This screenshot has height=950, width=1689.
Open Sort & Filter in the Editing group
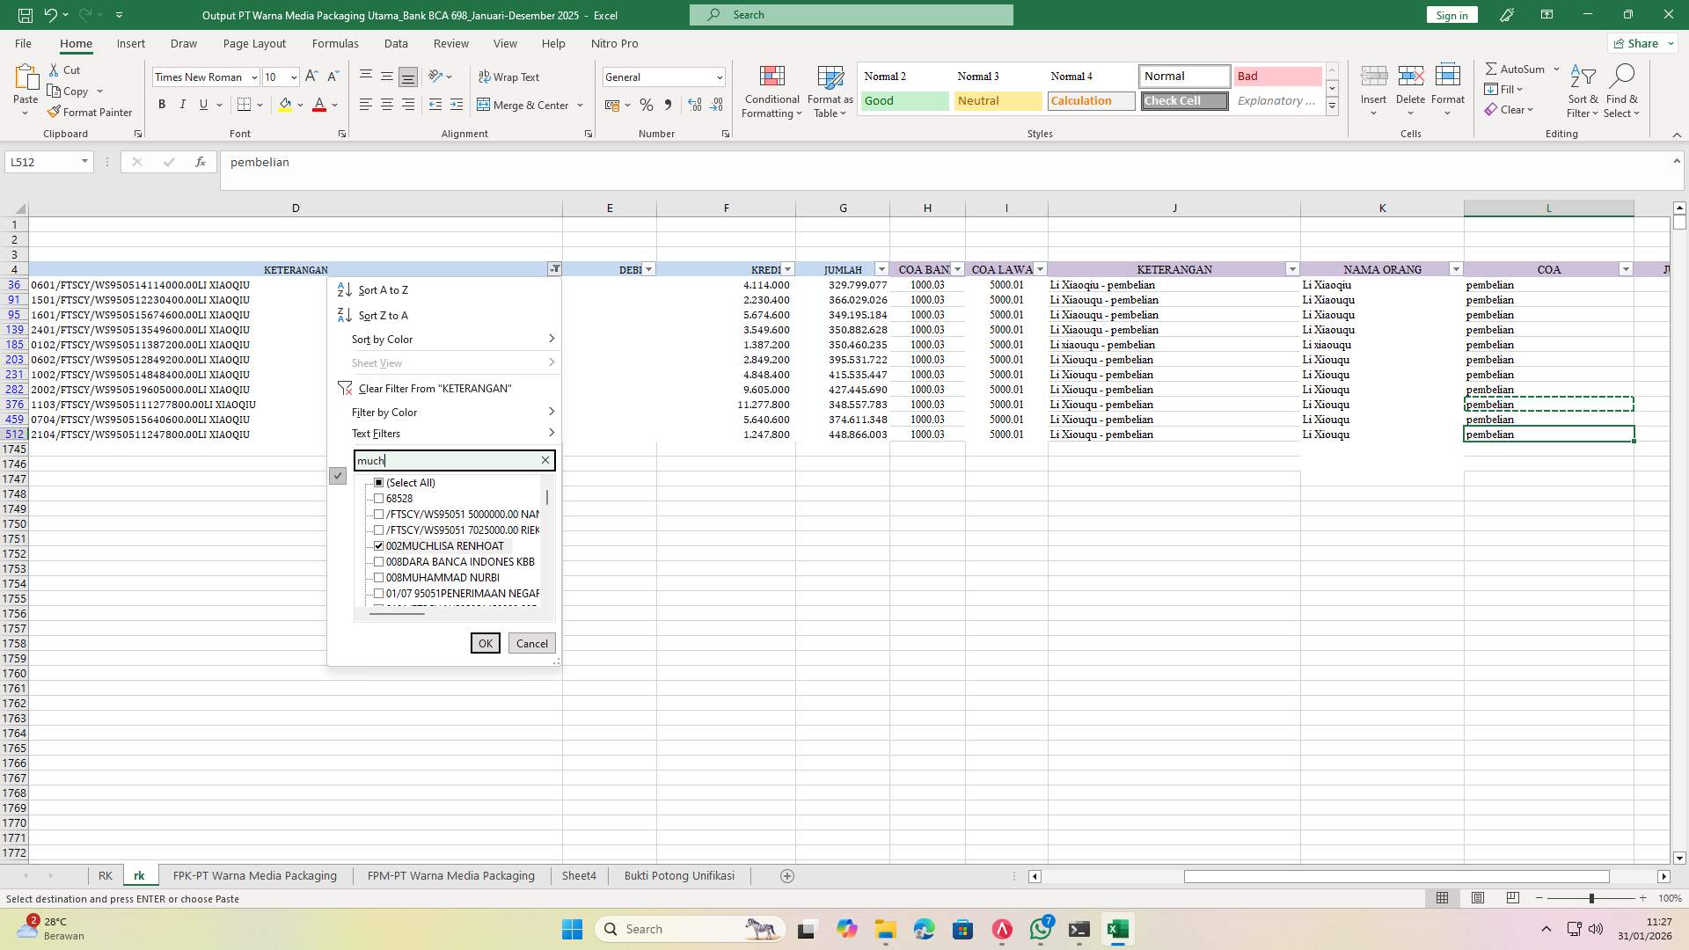tap(1582, 91)
